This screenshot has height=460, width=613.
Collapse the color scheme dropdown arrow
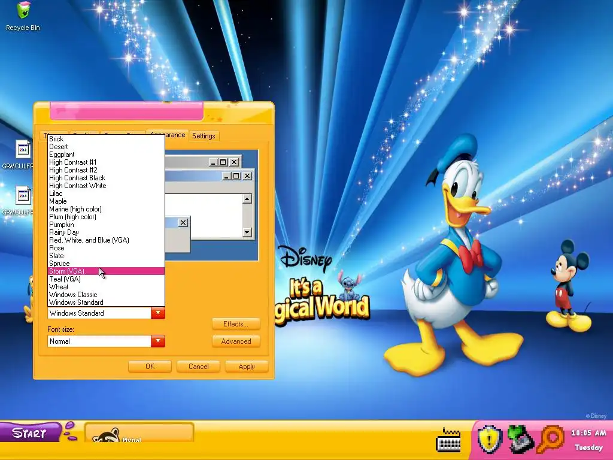158,313
